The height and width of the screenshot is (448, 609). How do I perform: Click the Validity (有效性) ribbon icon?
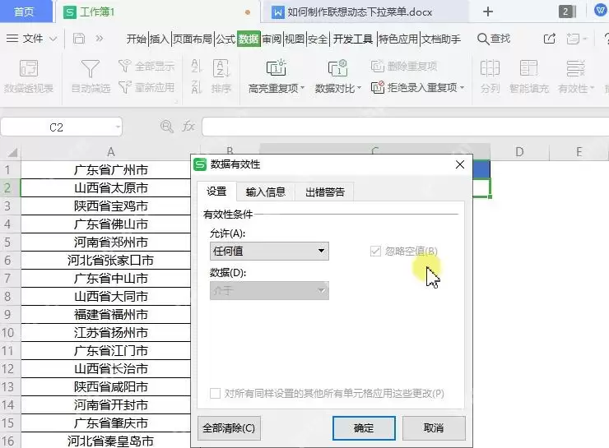tap(575, 68)
